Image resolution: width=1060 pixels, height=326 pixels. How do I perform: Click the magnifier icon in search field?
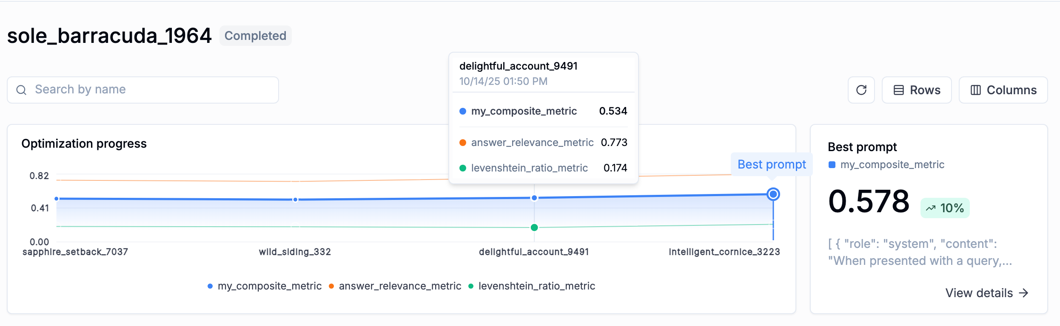(x=21, y=90)
